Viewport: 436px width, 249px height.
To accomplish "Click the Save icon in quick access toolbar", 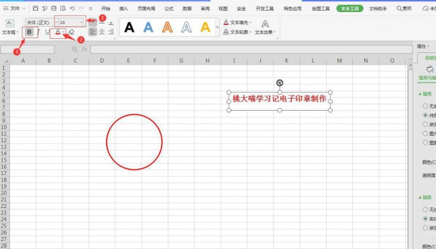I will click(x=36, y=8).
